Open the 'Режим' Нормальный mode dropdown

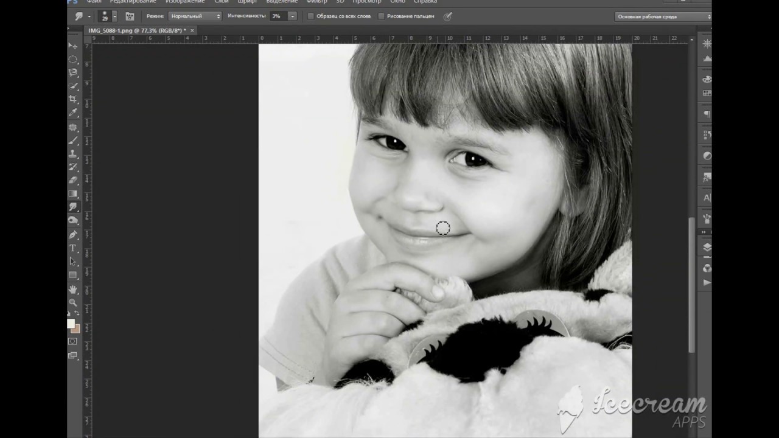195,16
